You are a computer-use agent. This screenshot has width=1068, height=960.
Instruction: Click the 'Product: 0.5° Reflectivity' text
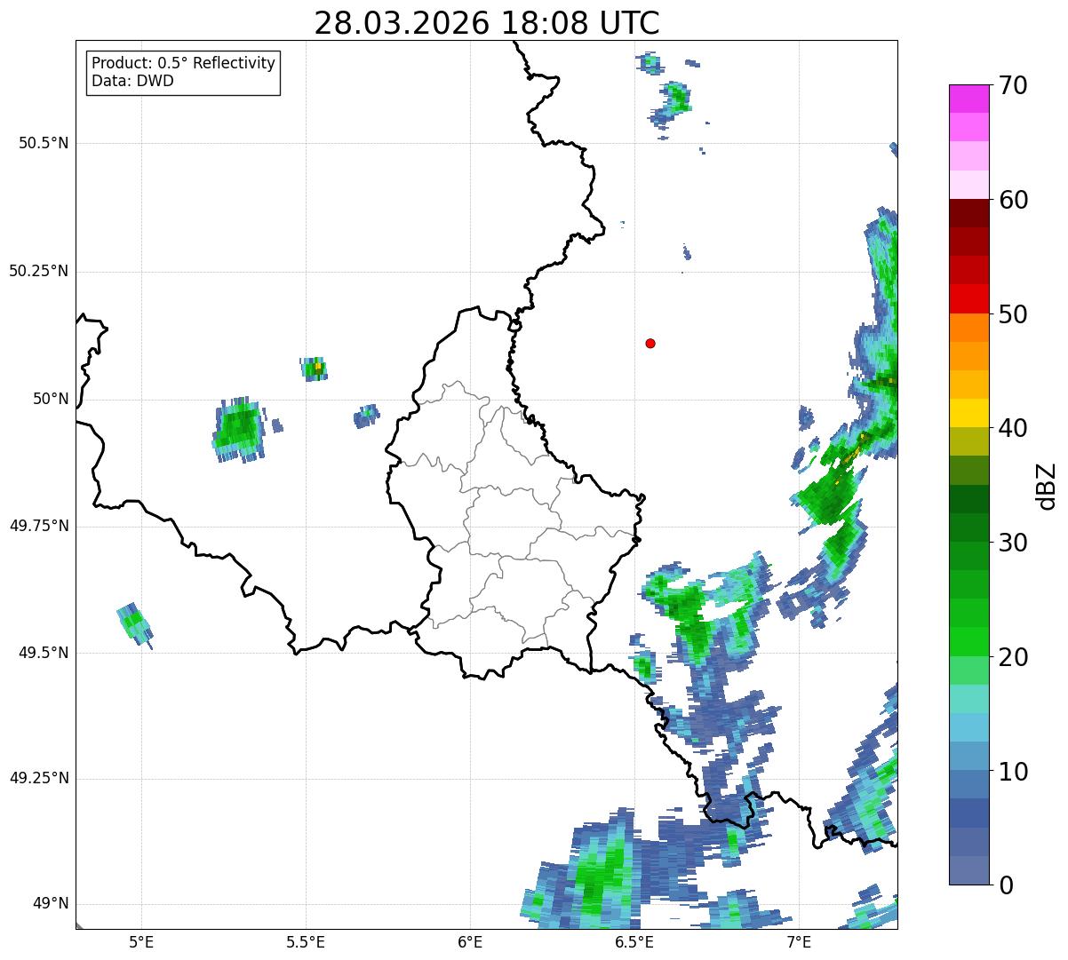click(183, 64)
